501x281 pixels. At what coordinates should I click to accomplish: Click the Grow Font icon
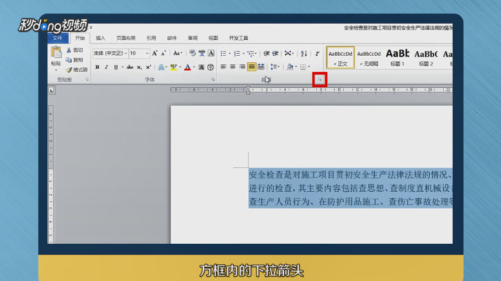click(155, 53)
